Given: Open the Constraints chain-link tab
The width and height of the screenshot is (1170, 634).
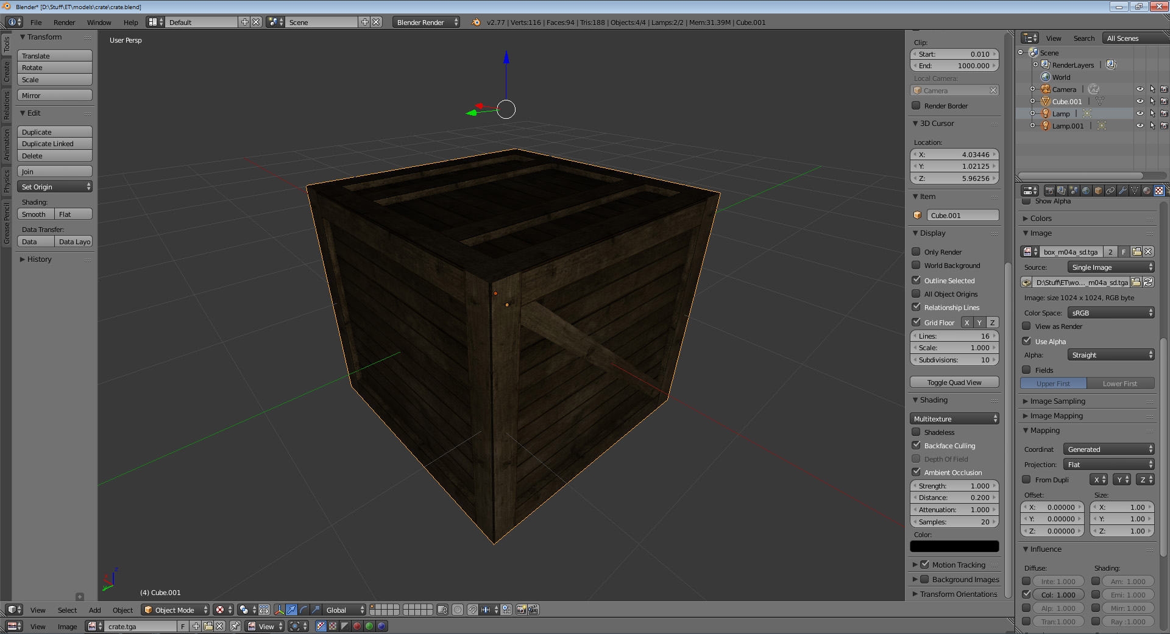Looking at the screenshot, I should point(1110,191).
